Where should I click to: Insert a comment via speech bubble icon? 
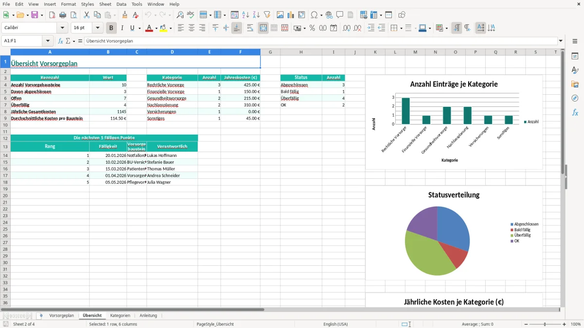[340, 15]
